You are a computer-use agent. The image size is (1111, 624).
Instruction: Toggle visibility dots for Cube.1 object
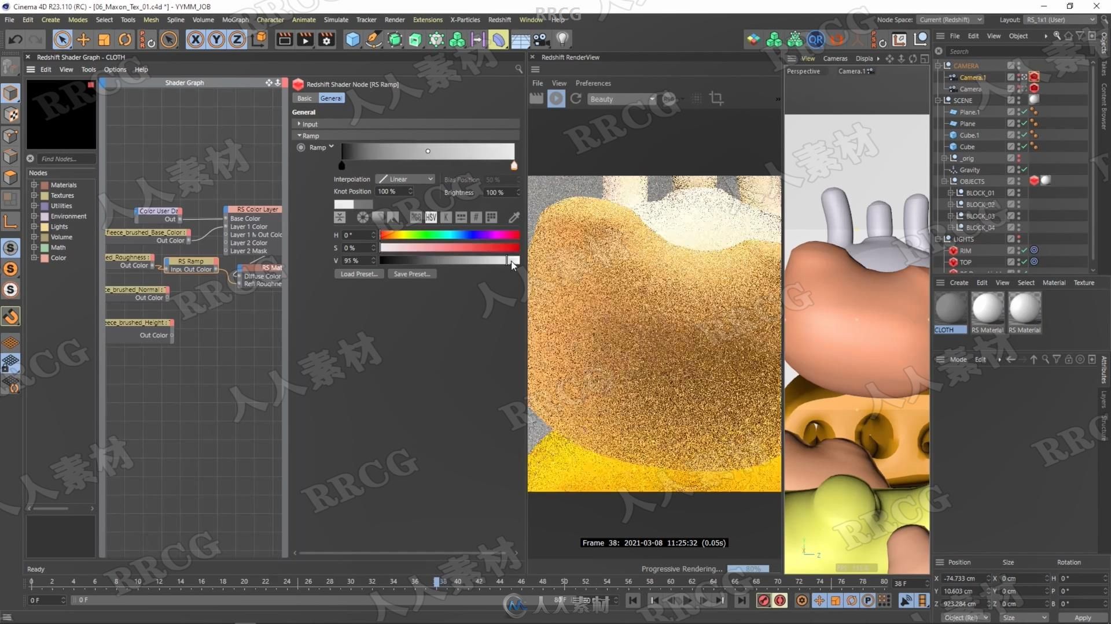1018,135
